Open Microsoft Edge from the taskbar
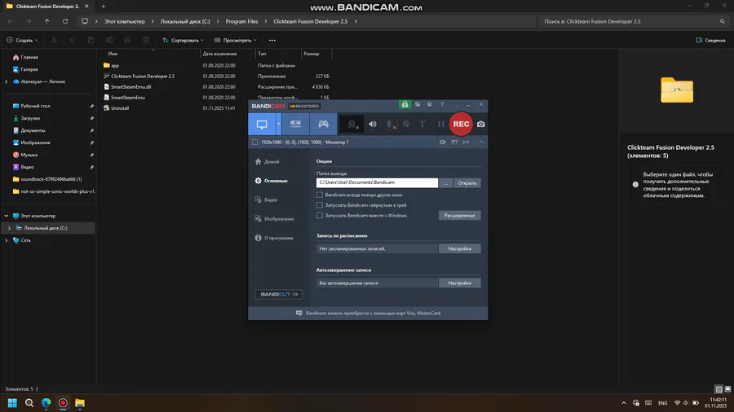734x412 pixels. pyautogui.click(x=46, y=403)
